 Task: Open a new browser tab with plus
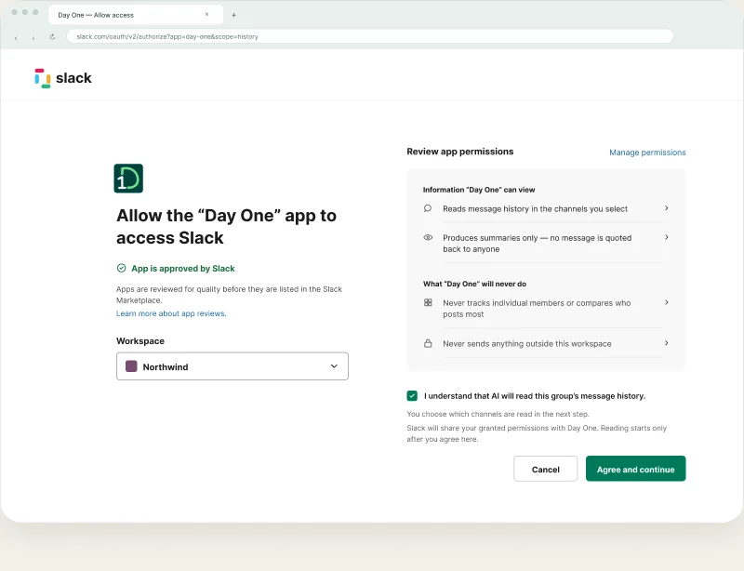pos(233,15)
